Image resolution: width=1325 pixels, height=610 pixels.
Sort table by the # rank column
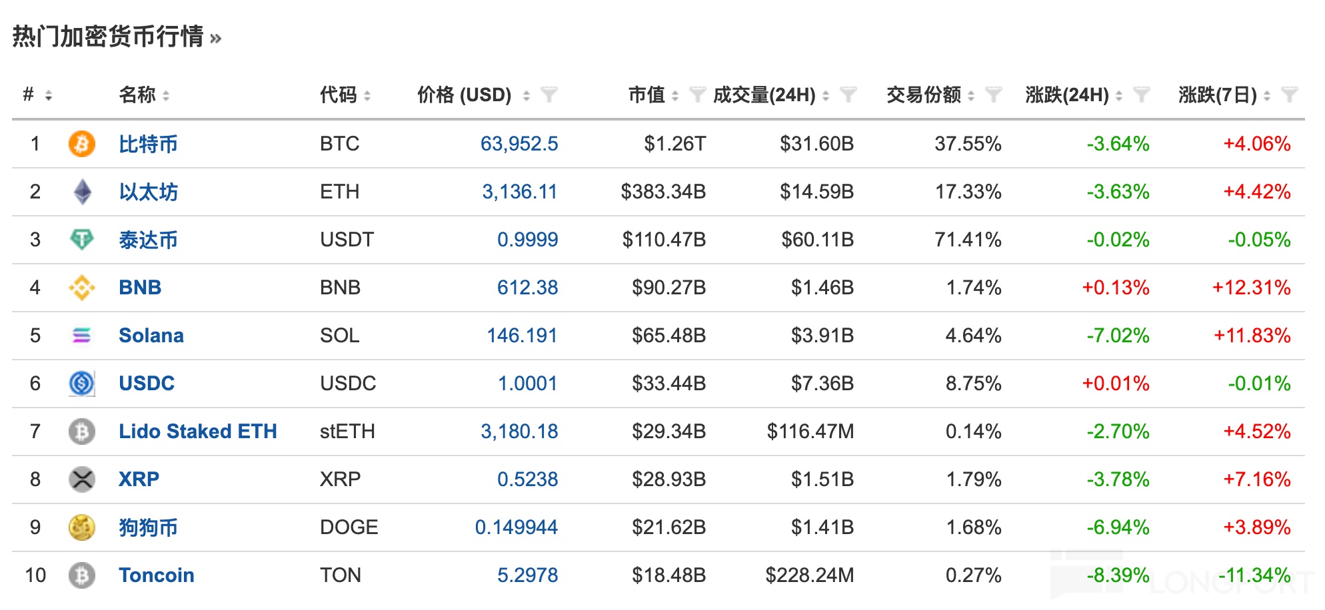click(49, 96)
